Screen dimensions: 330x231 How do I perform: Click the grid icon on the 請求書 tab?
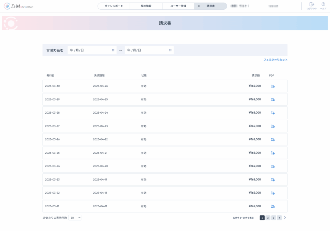198,6
